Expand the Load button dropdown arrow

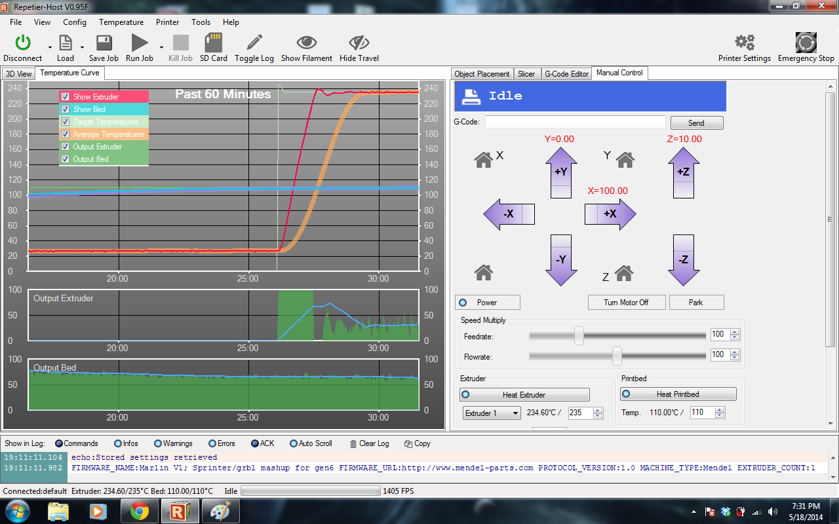[x=82, y=47]
